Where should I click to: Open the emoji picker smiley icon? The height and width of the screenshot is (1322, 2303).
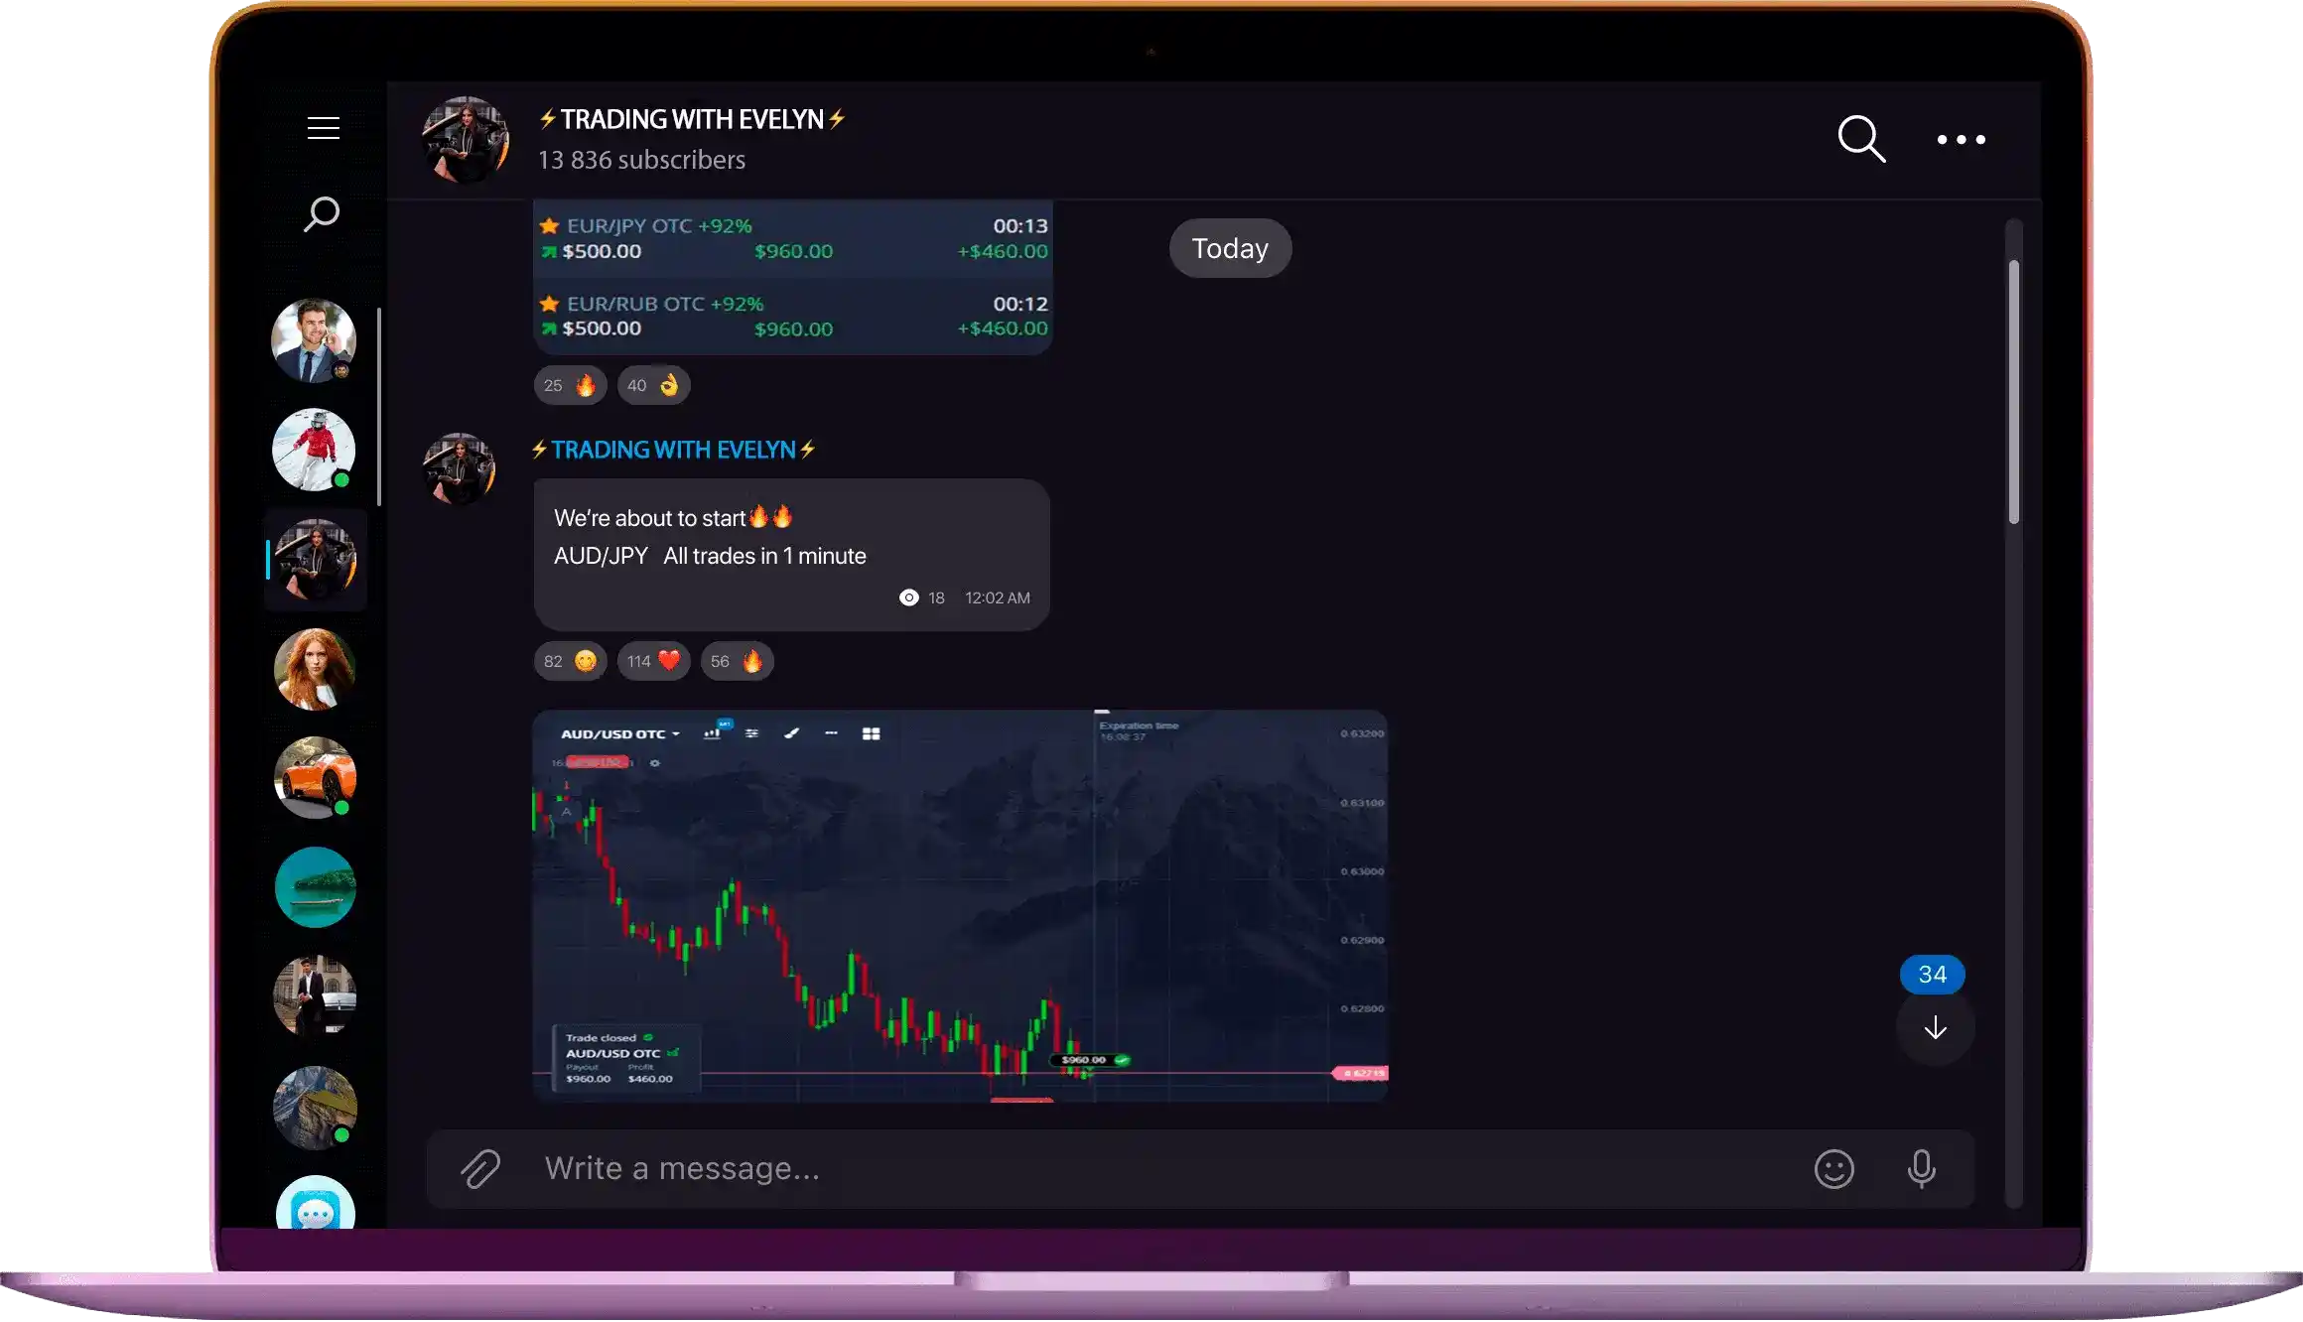tap(1833, 1169)
